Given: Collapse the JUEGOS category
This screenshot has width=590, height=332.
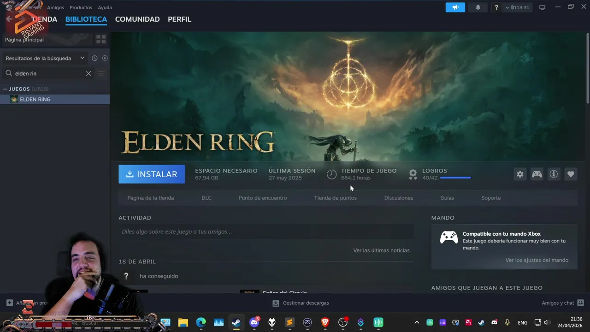Looking at the screenshot, I should pos(5,89).
